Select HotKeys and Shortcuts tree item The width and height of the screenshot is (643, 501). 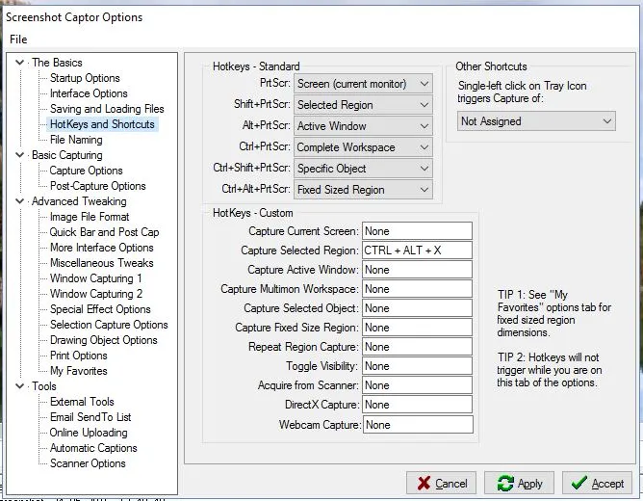(102, 124)
